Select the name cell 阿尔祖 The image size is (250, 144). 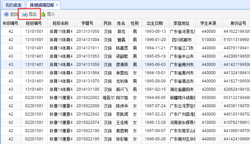click(x=121, y=98)
